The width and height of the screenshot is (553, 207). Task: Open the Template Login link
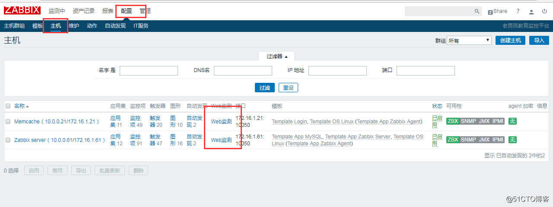289,122
